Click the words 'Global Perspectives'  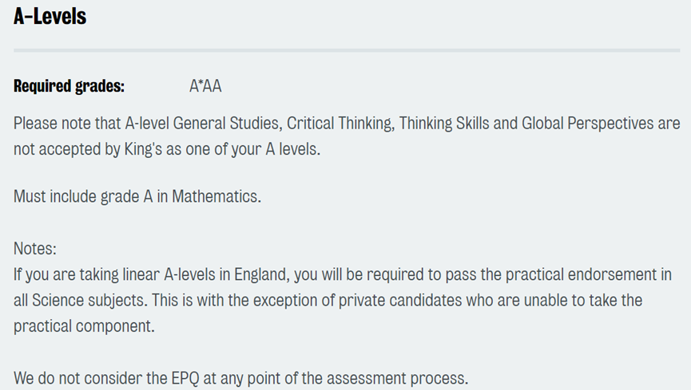[x=588, y=124]
